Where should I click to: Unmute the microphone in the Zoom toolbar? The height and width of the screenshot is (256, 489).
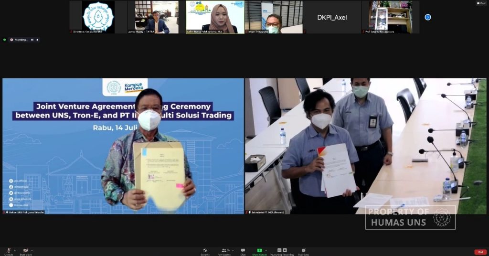(x=9, y=252)
